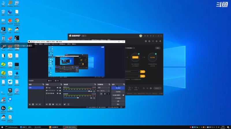Open Mic/Aux channel three-dot menu
The image size is (231, 129).
pos(94,91)
